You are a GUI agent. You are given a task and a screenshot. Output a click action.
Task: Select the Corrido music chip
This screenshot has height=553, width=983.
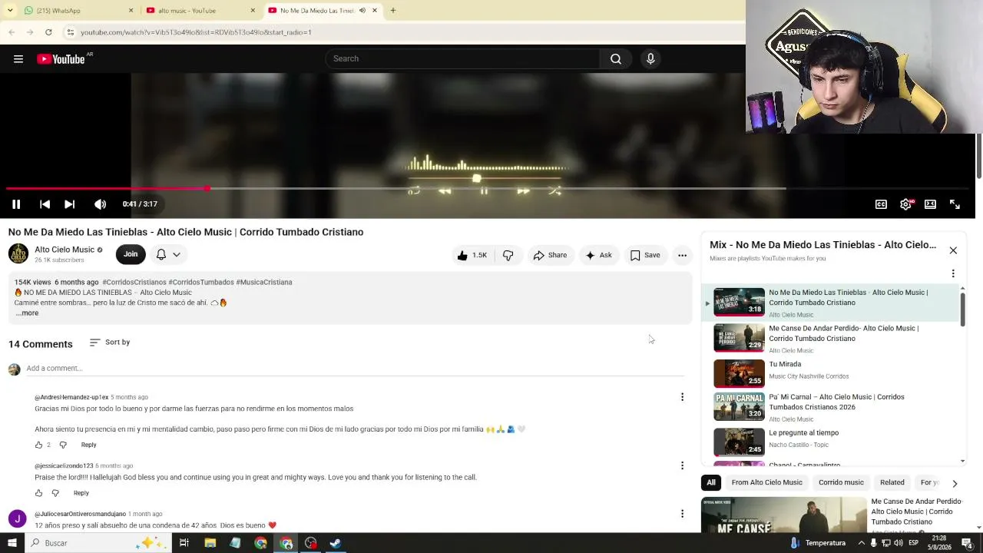click(x=841, y=483)
